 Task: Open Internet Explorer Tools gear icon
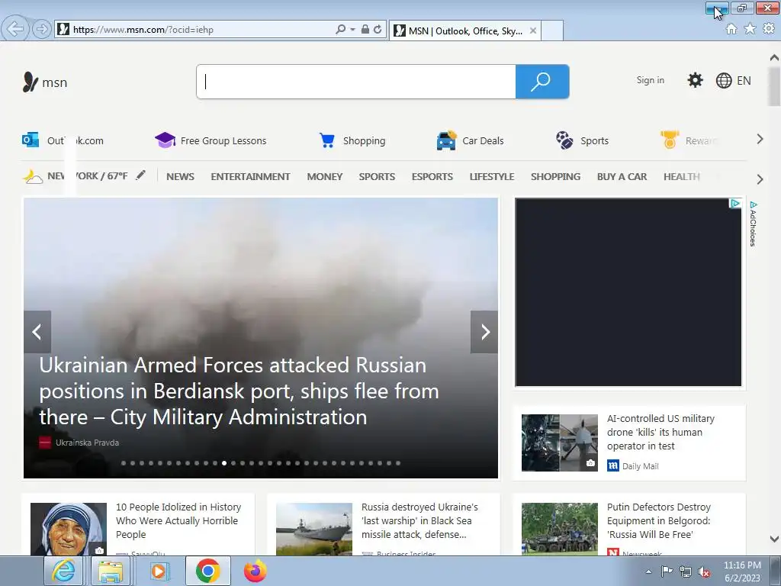pos(769,29)
